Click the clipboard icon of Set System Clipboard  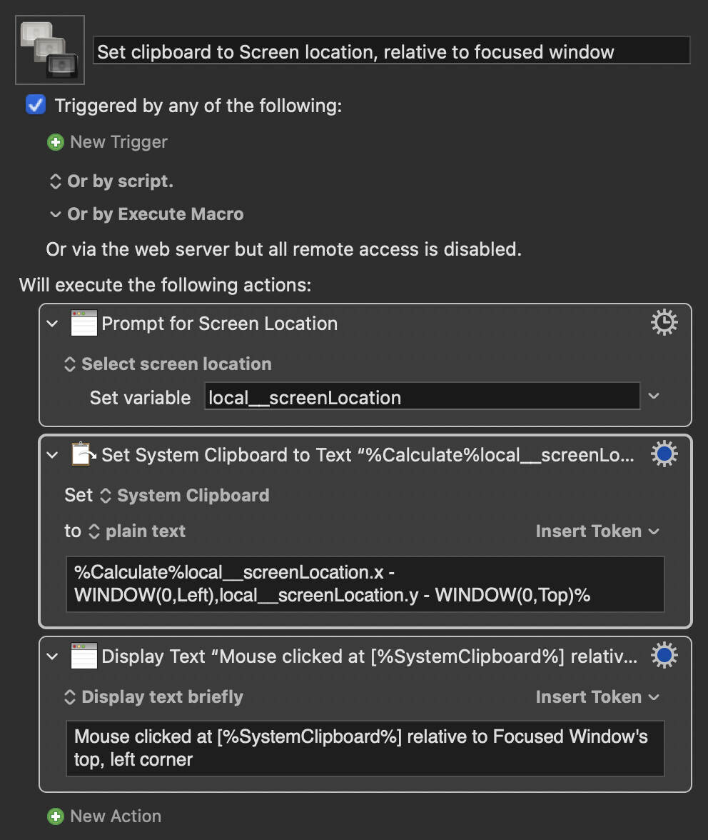coord(84,454)
